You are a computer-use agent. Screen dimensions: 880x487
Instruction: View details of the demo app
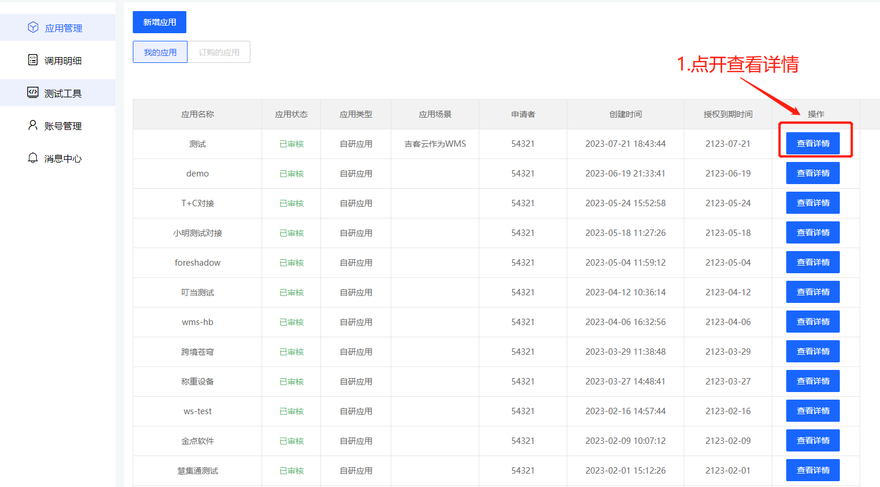coord(812,173)
